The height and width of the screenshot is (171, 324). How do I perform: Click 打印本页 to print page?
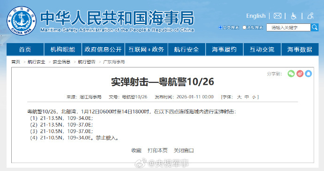pyautogui.click(x=157, y=150)
